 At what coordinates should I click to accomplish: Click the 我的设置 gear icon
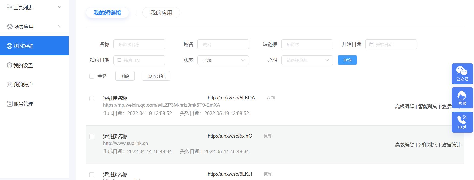point(9,65)
